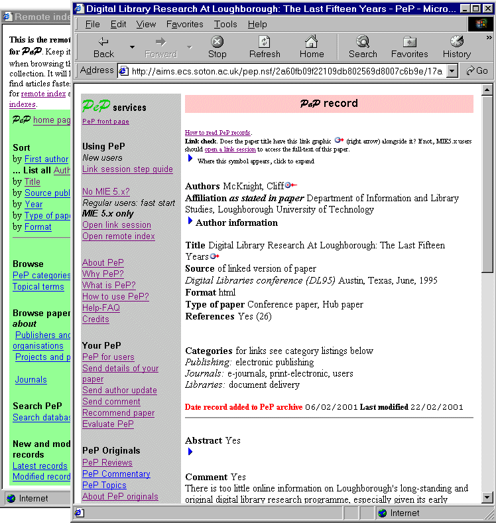Click the Refresh toolbar icon
The image size is (496, 524).
pyautogui.click(x=265, y=42)
